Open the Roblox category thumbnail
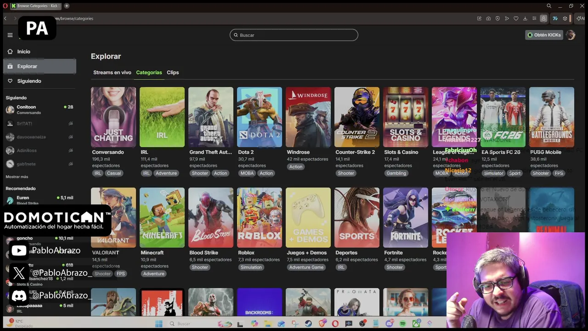This screenshot has width=588, height=331. click(260, 217)
